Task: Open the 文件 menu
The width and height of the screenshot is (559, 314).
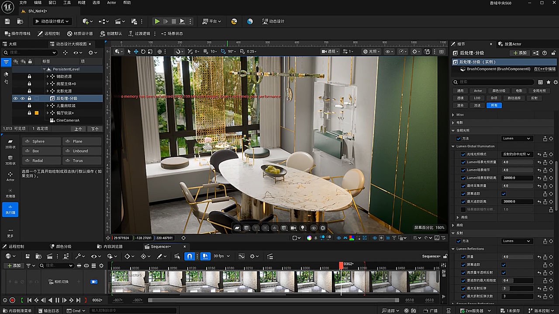Action: coord(23,3)
